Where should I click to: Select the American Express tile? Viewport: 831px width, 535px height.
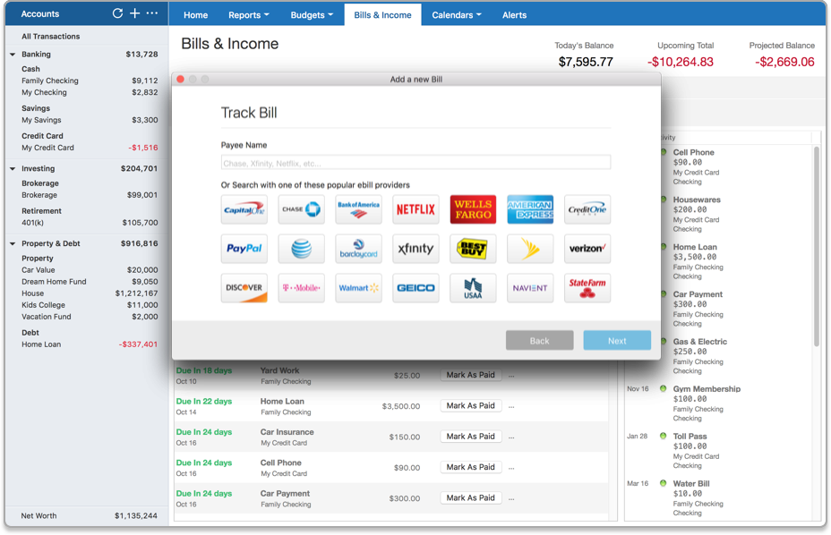click(530, 209)
